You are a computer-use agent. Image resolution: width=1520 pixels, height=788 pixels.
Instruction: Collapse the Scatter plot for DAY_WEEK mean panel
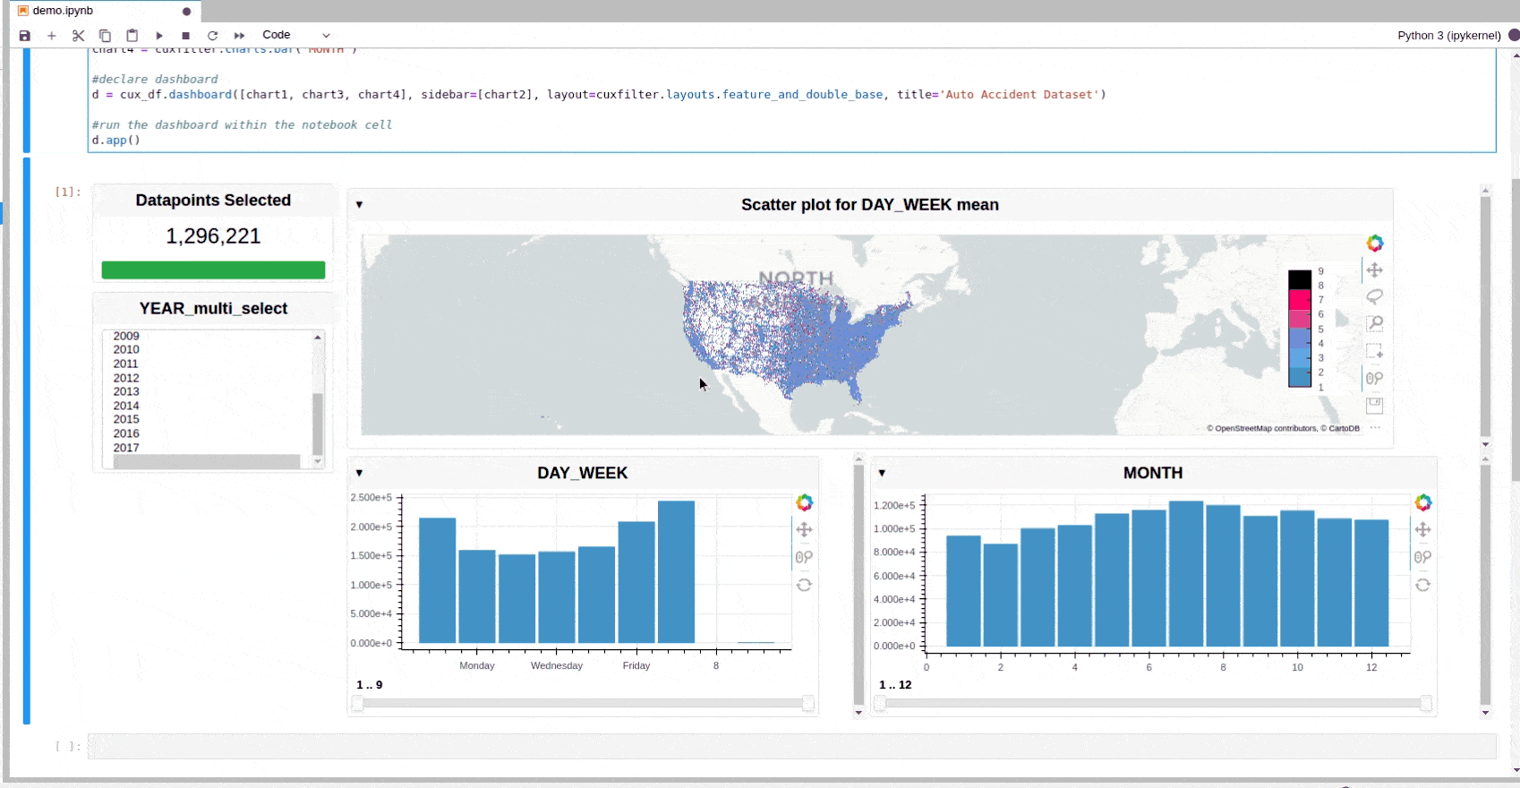click(x=359, y=205)
